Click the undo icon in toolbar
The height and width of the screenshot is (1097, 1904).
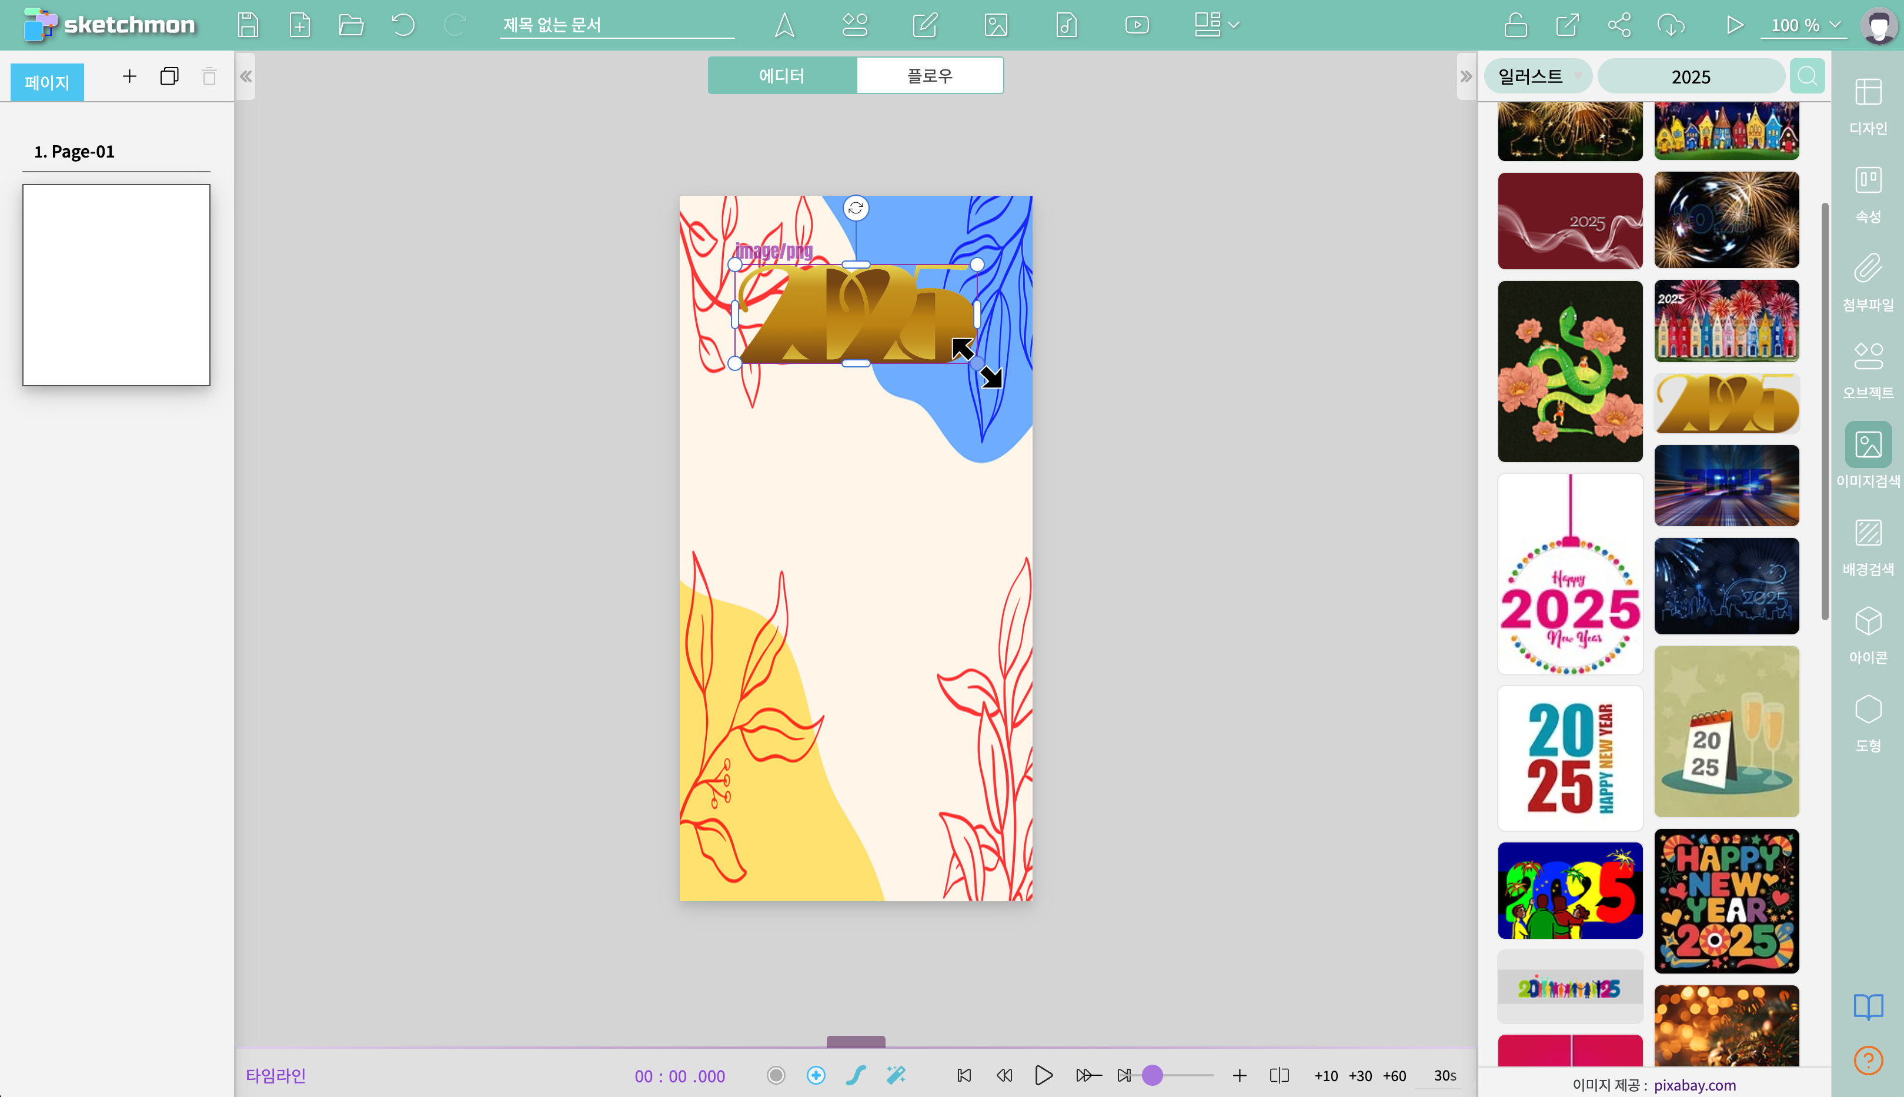pos(403,25)
